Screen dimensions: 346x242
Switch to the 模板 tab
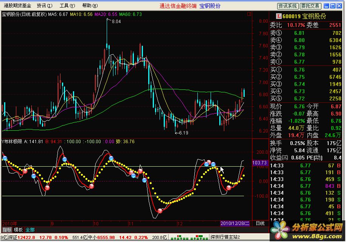[18, 230]
